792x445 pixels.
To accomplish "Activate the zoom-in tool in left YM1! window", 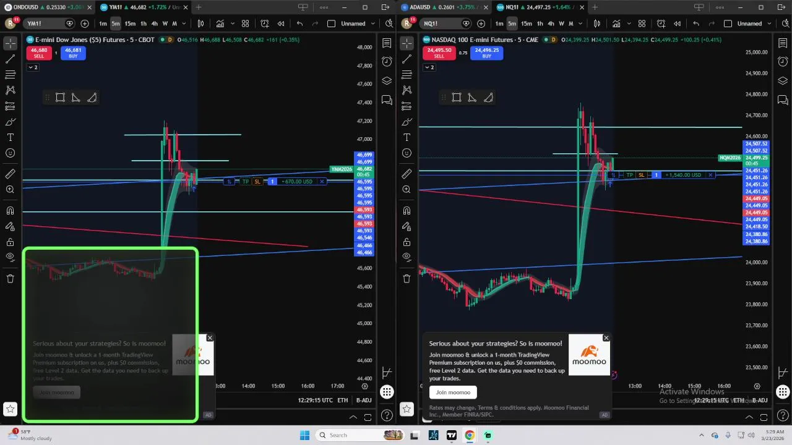I will point(10,190).
